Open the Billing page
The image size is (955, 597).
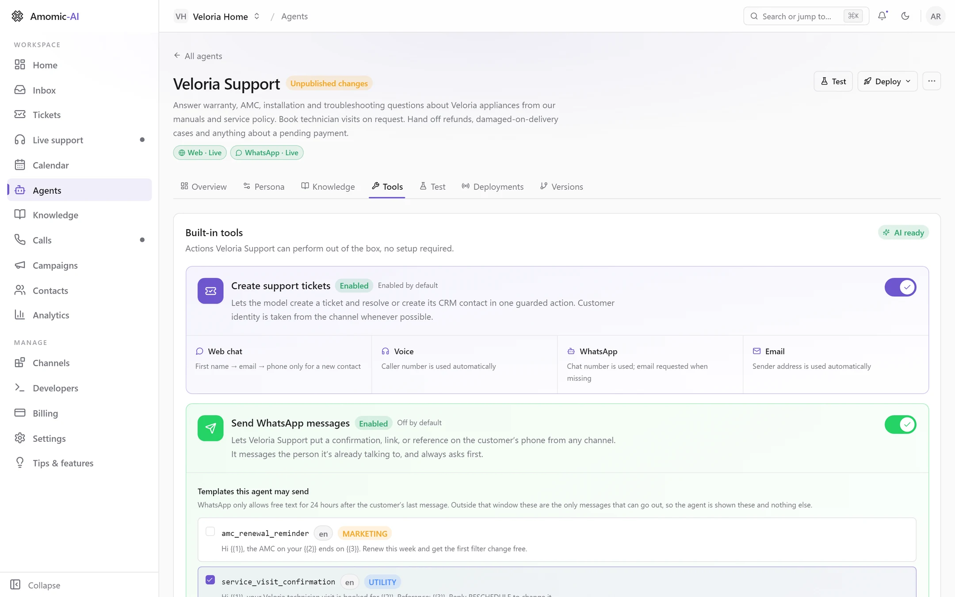80,413
